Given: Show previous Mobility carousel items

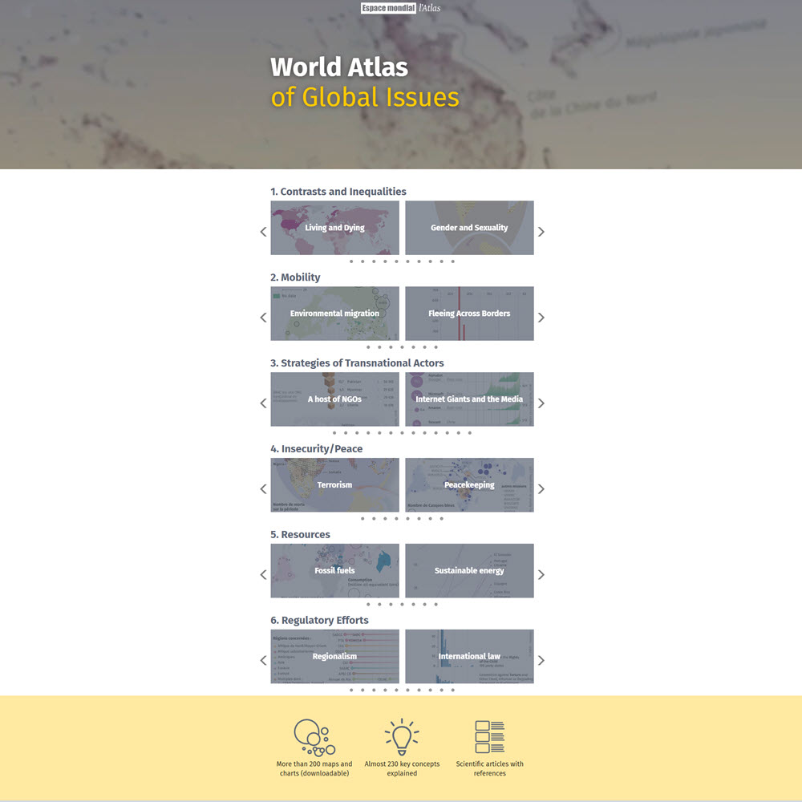Looking at the screenshot, I should point(263,318).
